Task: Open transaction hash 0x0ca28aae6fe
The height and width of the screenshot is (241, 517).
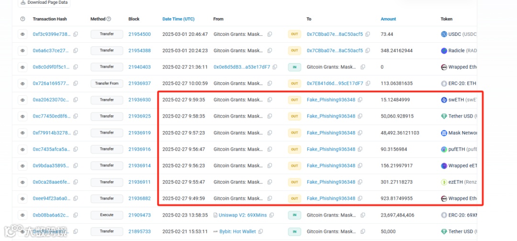Action: (x=51, y=182)
